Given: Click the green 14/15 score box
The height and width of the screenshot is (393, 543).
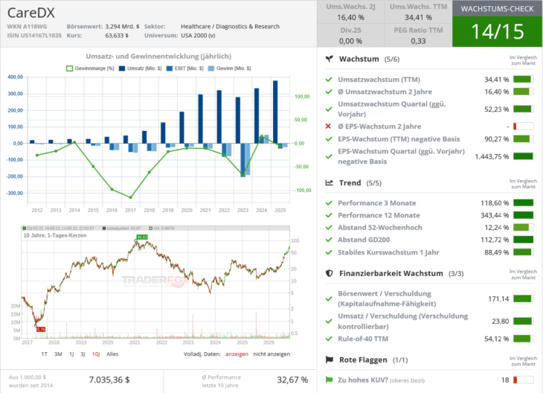Looking at the screenshot, I should click(497, 31).
